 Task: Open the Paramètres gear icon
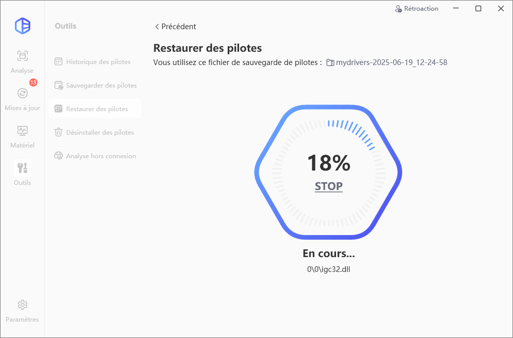pos(22,305)
